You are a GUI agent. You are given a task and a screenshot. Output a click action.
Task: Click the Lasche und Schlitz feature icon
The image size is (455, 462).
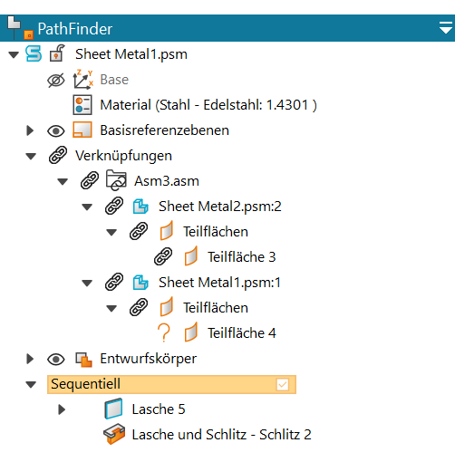[114, 434]
